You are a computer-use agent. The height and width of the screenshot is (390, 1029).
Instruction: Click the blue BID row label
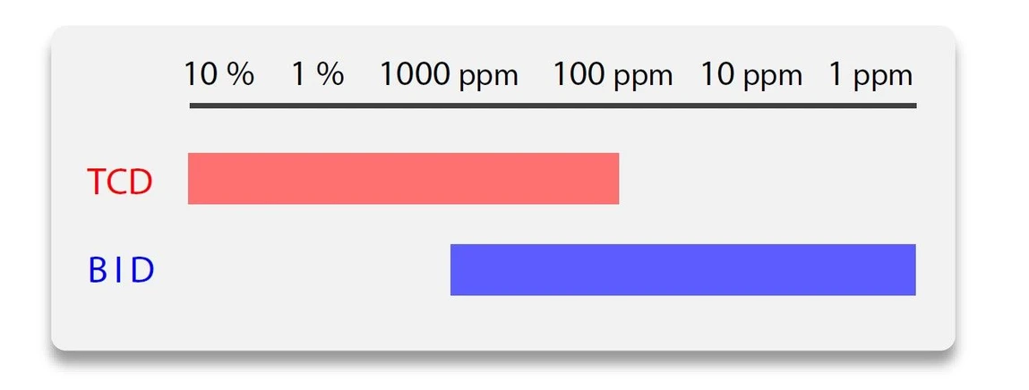point(122,271)
